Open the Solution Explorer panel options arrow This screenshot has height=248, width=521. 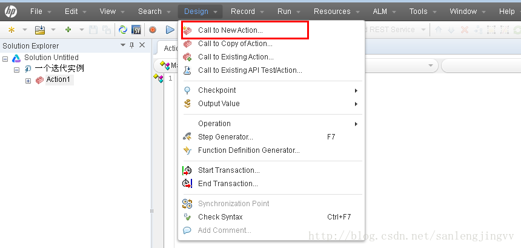[123, 45]
